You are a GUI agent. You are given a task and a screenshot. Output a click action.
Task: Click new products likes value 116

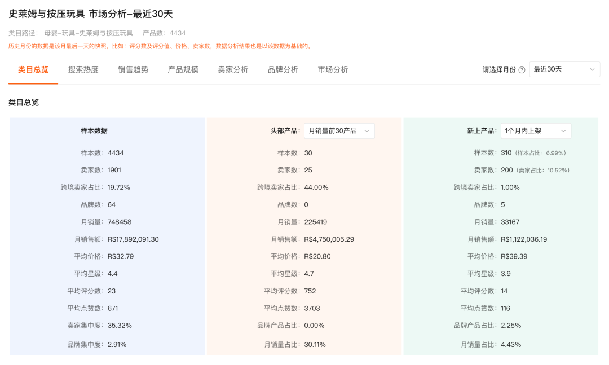click(505, 308)
